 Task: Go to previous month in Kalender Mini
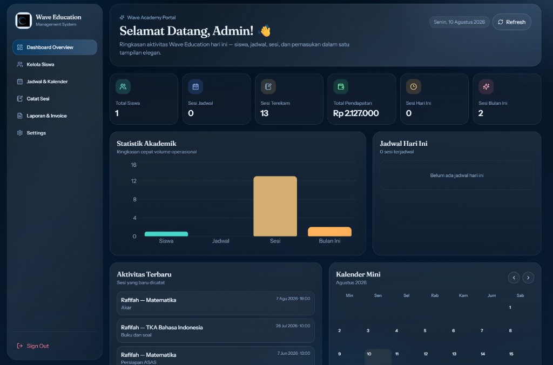(x=514, y=278)
